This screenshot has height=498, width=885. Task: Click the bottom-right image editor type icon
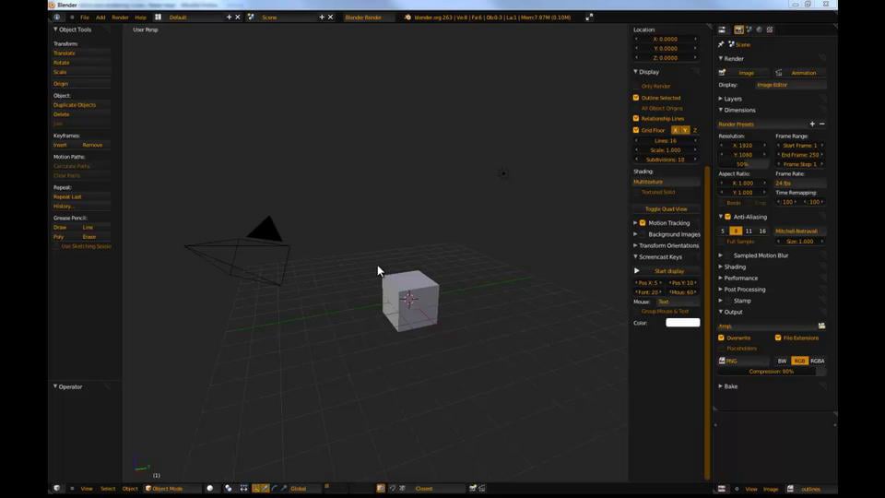[x=722, y=489]
